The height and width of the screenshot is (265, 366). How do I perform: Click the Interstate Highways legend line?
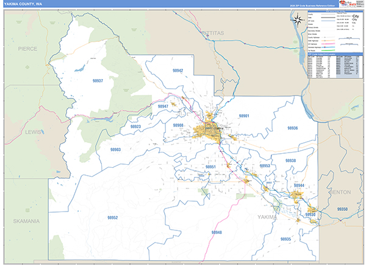[328, 47]
